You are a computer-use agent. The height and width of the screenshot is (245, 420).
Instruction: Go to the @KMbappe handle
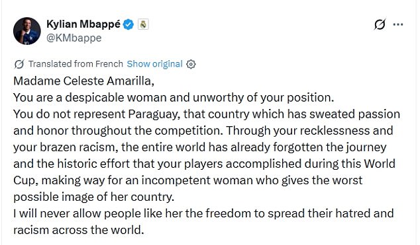74,38
